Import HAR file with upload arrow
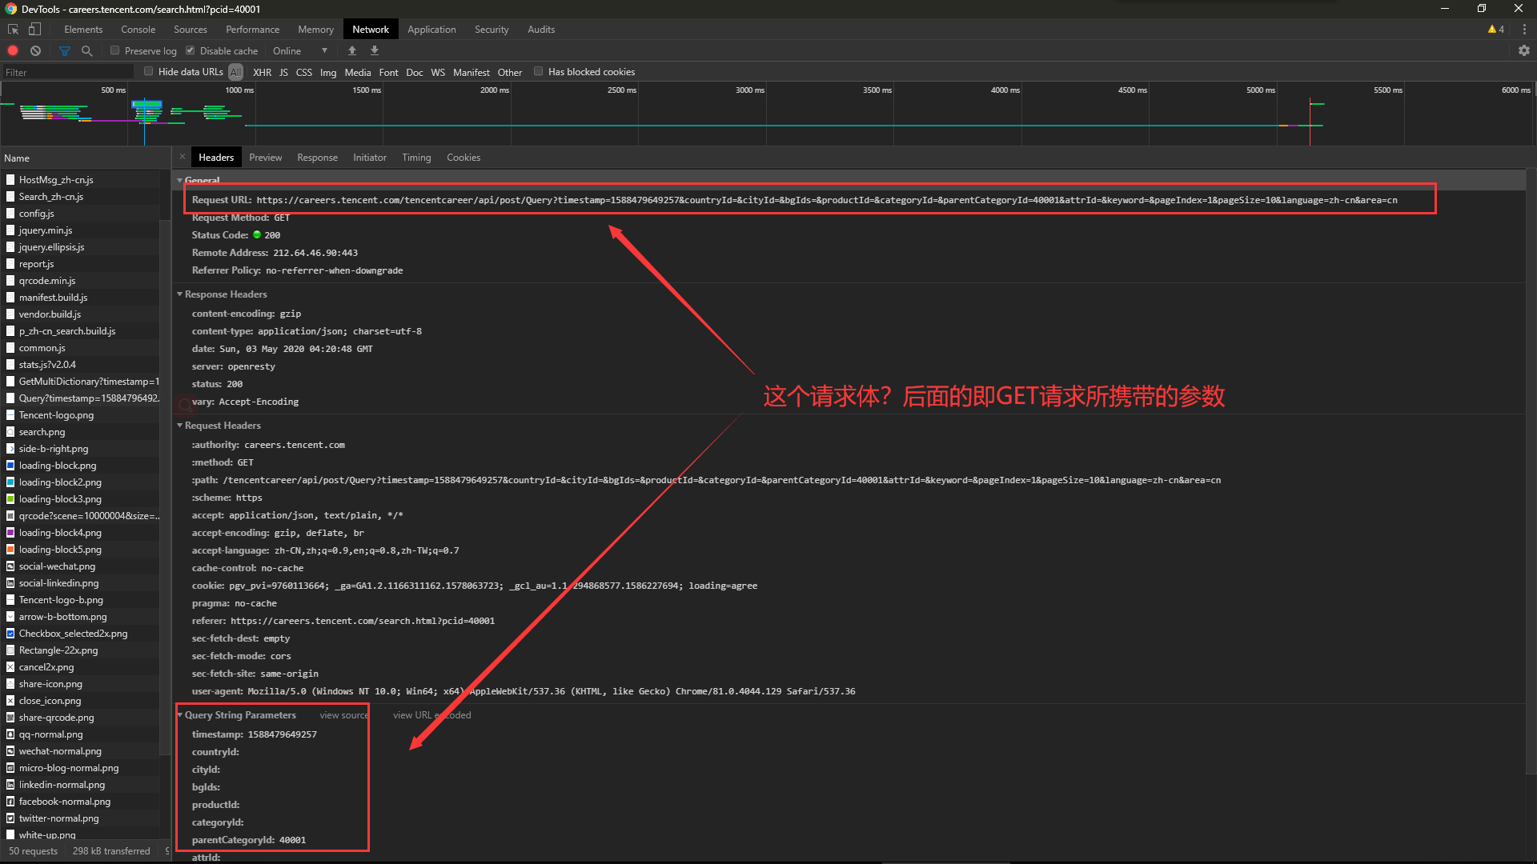Viewport: 1537px width, 864px height. tap(351, 50)
